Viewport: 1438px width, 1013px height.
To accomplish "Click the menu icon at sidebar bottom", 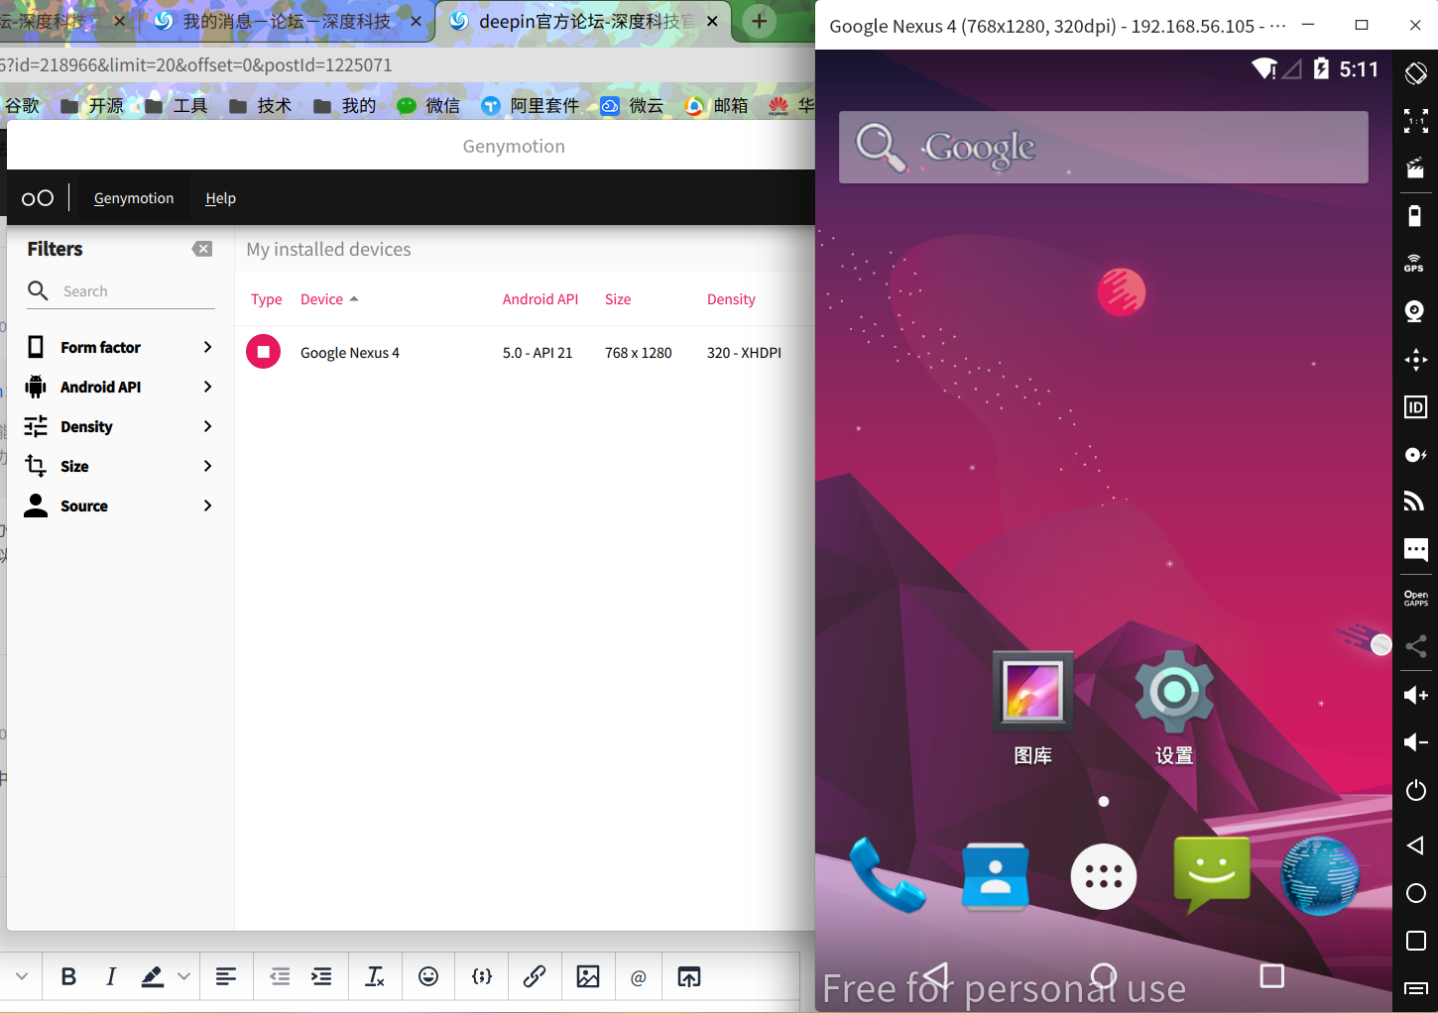I will [1415, 988].
